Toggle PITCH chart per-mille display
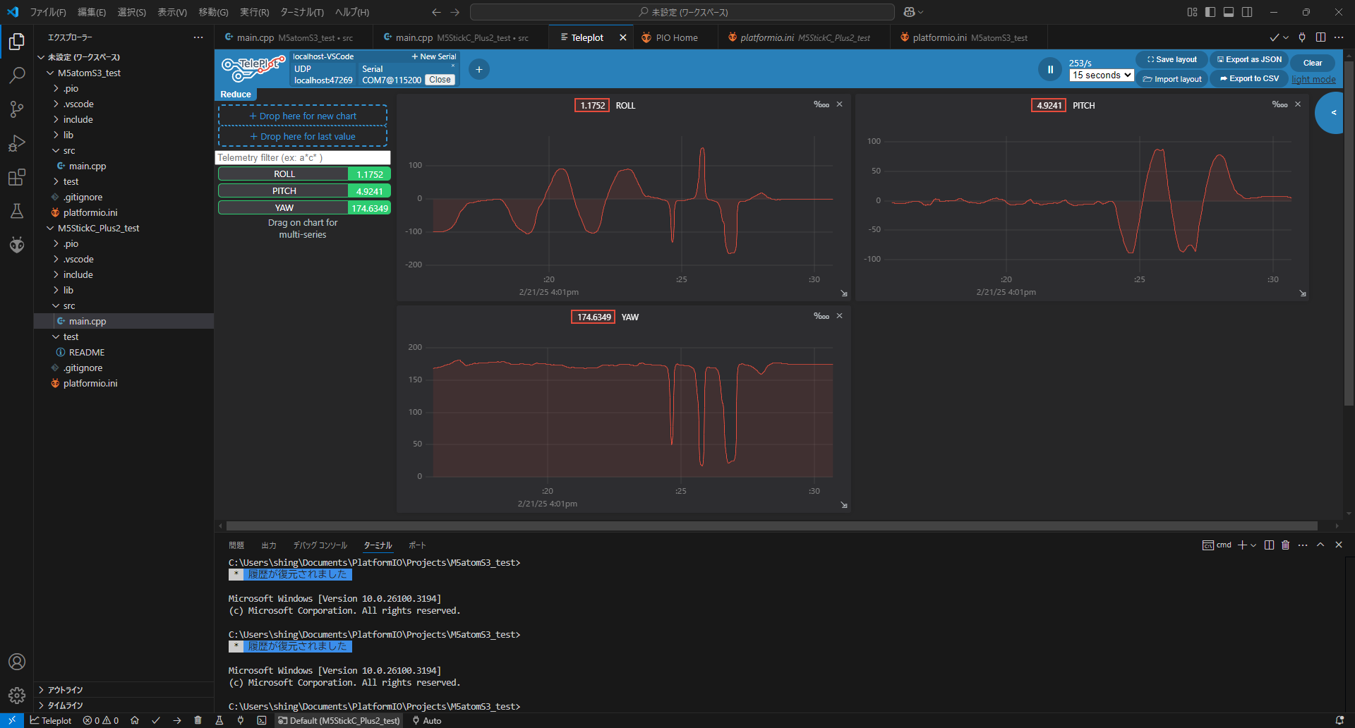Image resolution: width=1355 pixels, height=728 pixels. point(1279,104)
